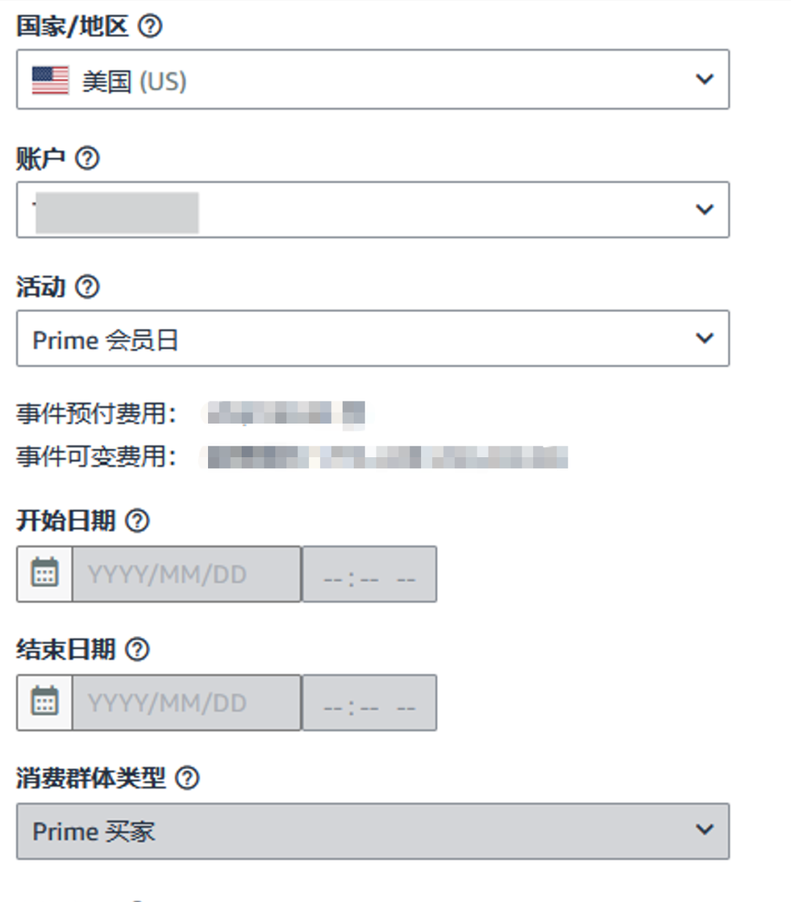Click the help icon next to 结束日期
This screenshot has height=902, width=791.
pyautogui.click(x=136, y=648)
